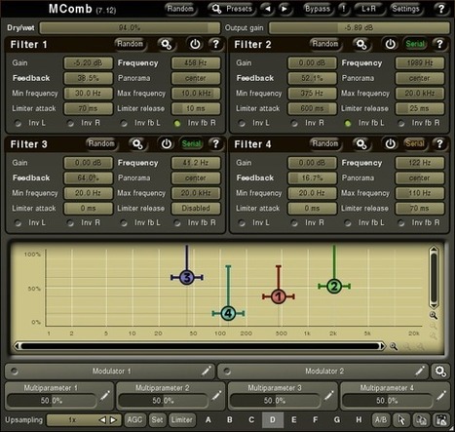455x432 pixels.
Task: Open Filter 1 presets magnifier icon
Action: (x=167, y=44)
